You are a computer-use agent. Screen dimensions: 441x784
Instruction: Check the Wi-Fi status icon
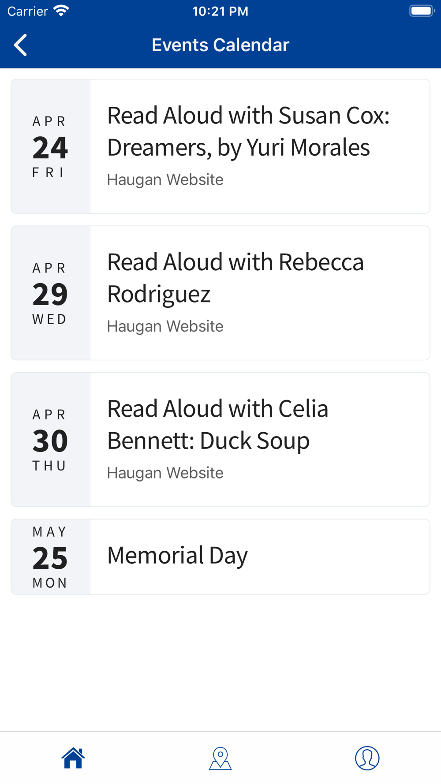click(x=61, y=11)
